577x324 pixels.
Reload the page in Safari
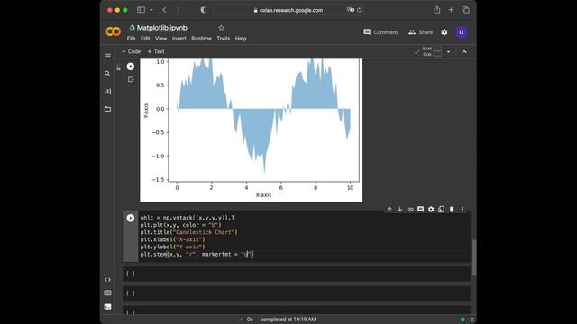[359, 10]
